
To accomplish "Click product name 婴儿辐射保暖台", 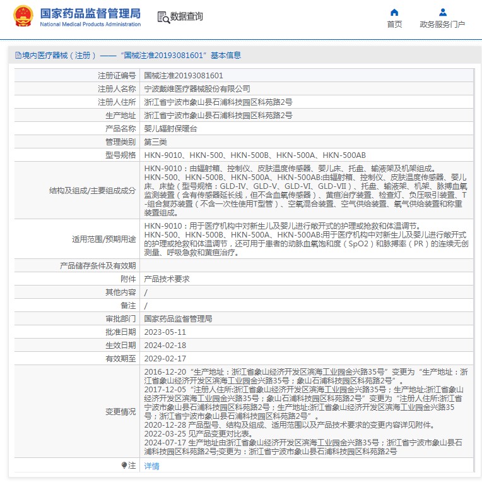I will coord(170,129).
